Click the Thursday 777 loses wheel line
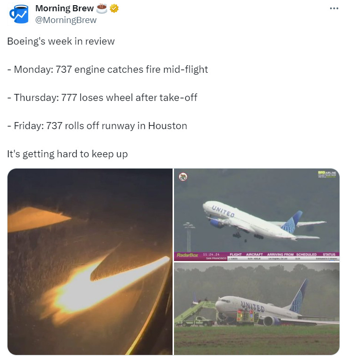Screen dimensions: 347x362 click(102, 98)
